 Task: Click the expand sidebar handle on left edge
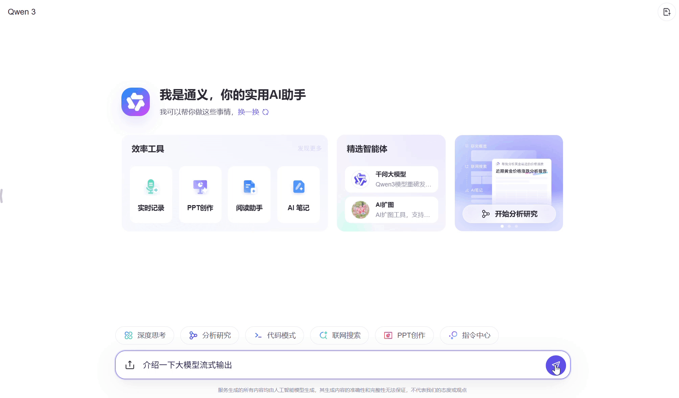click(2, 196)
